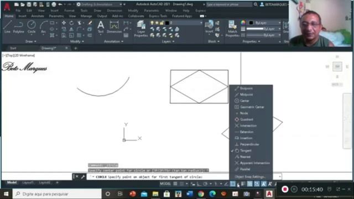Expand the Draw panel

[x=31, y=41]
